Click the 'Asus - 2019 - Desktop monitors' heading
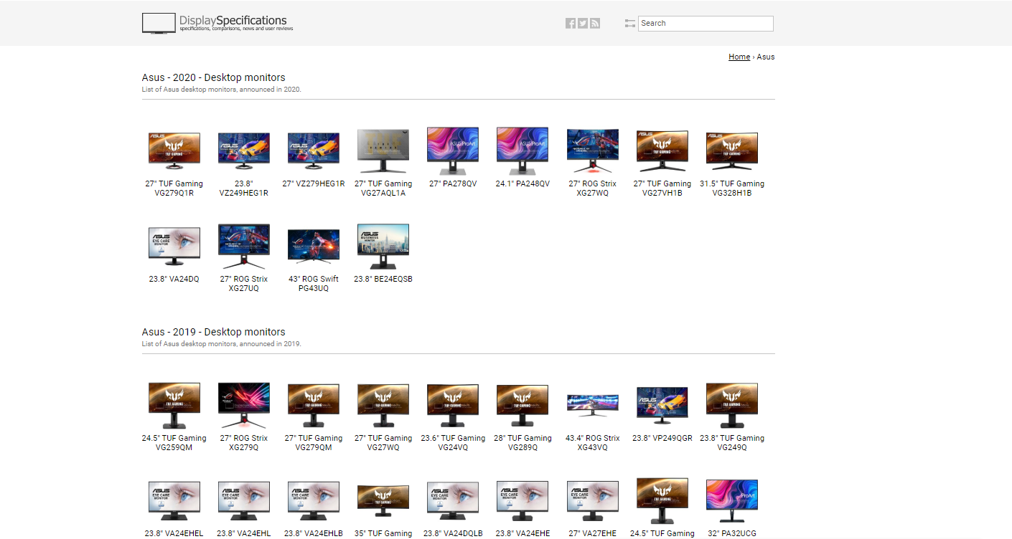 coord(214,332)
